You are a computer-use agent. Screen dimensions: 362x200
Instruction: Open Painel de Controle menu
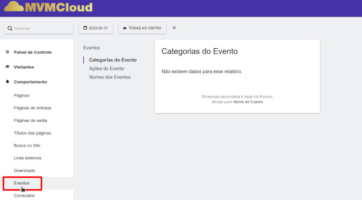(x=33, y=52)
